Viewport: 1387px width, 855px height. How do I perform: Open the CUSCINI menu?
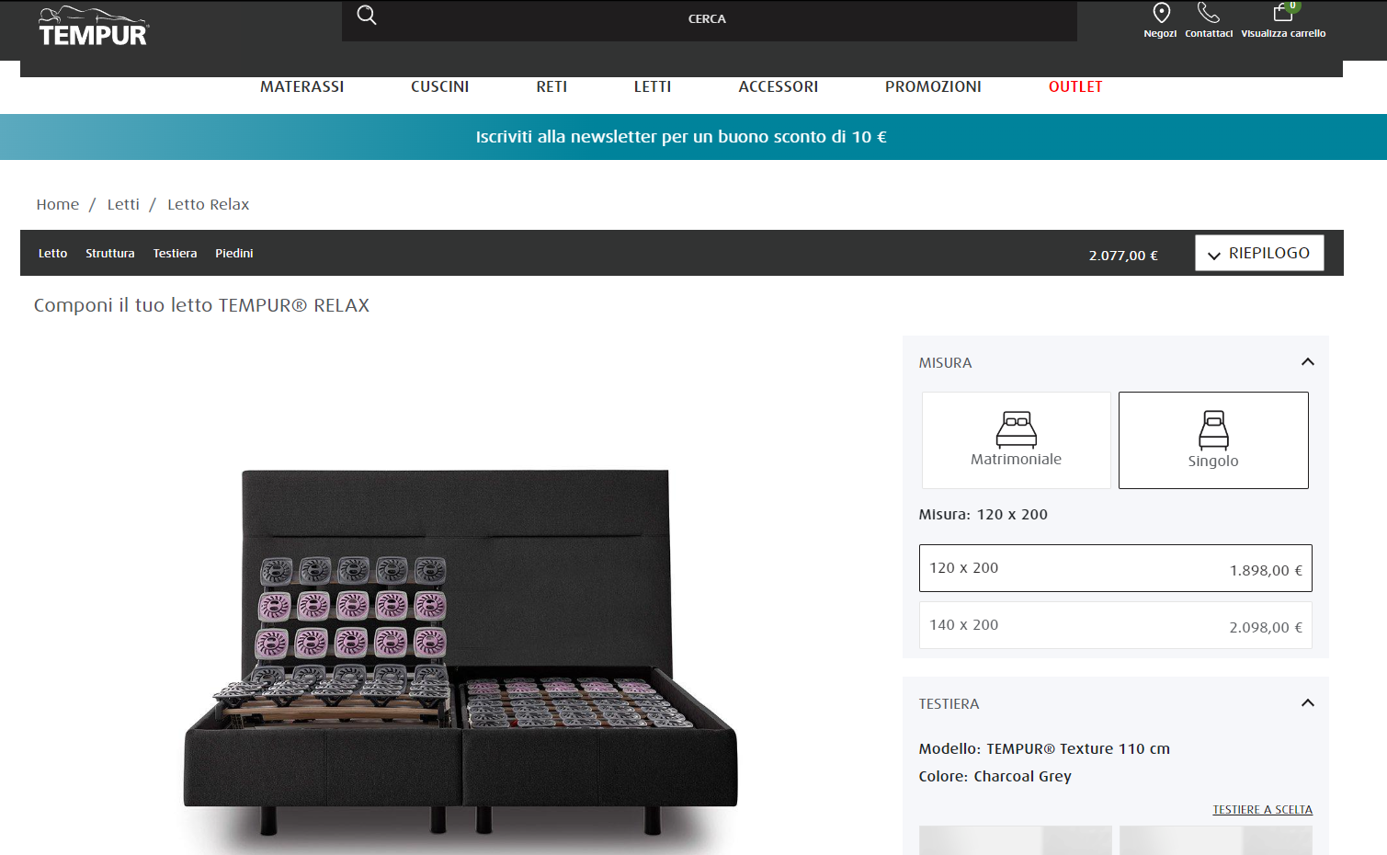pyautogui.click(x=439, y=86)
